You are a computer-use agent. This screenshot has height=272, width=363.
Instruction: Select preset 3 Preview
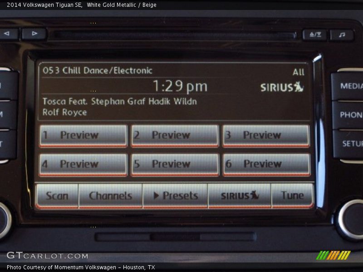click(x=266, y=136)
